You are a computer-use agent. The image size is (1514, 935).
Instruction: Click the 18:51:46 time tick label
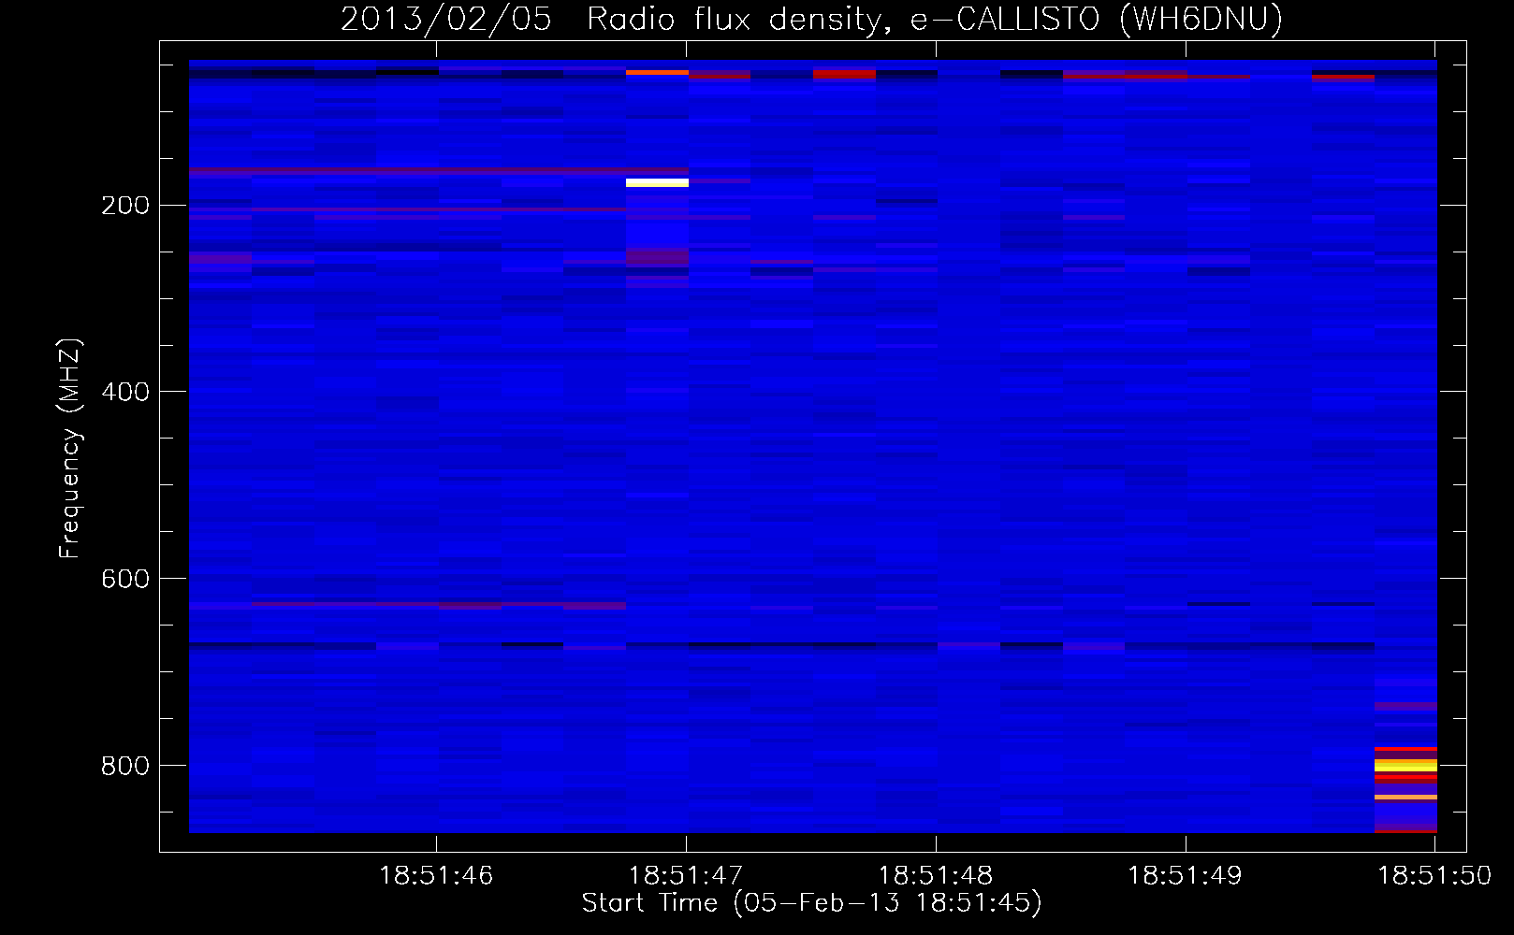click(x=436, y=876)
